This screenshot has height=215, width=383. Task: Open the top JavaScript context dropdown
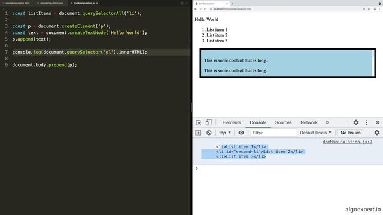tap(225, 133)
